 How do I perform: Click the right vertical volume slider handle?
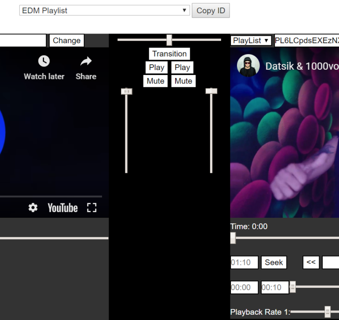point(211,91)
